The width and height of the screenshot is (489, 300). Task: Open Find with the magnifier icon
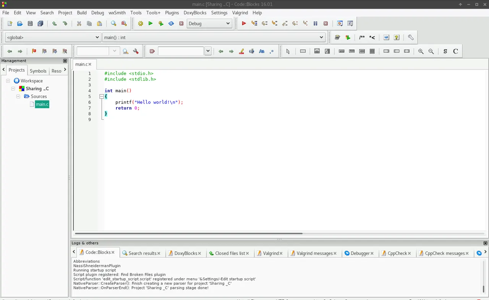(113, 24)
